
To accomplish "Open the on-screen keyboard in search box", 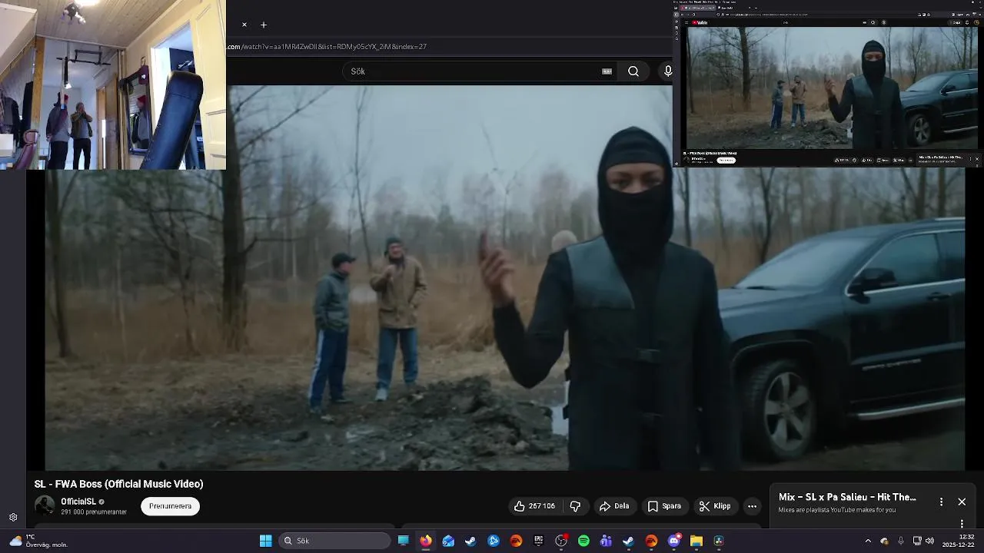I will point(607,71).
